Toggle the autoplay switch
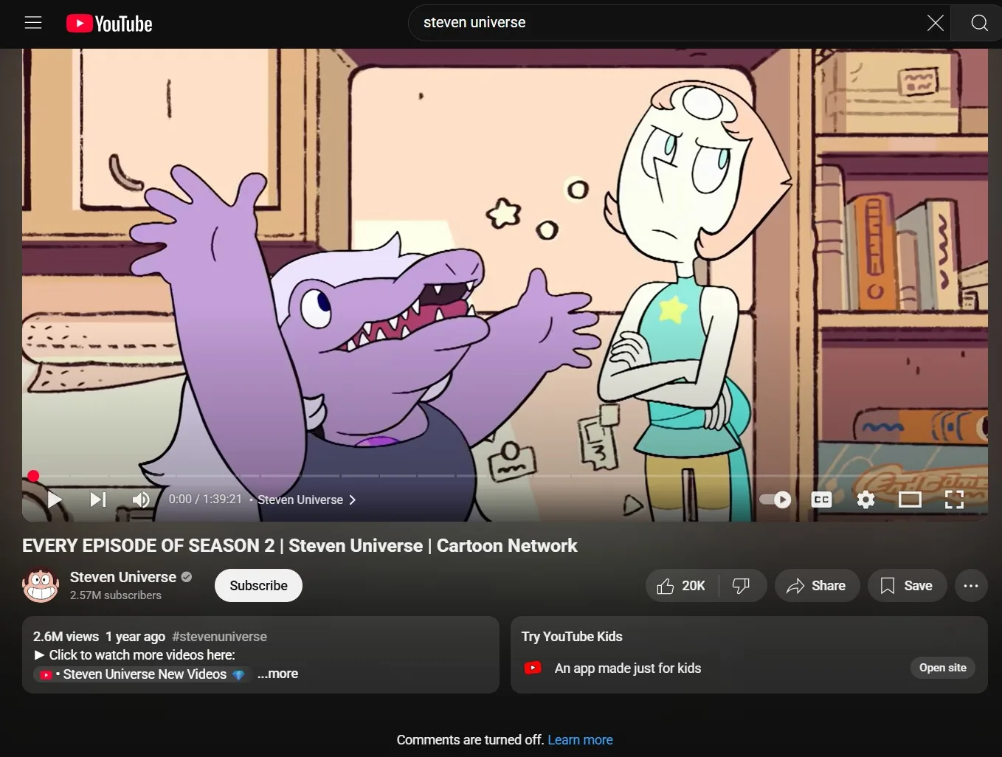 (775, 500)
